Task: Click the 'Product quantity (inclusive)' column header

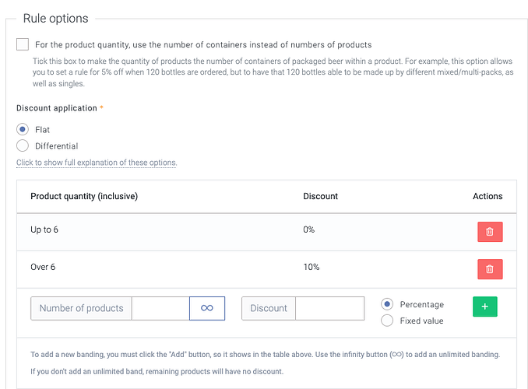Action: (84, 196)
